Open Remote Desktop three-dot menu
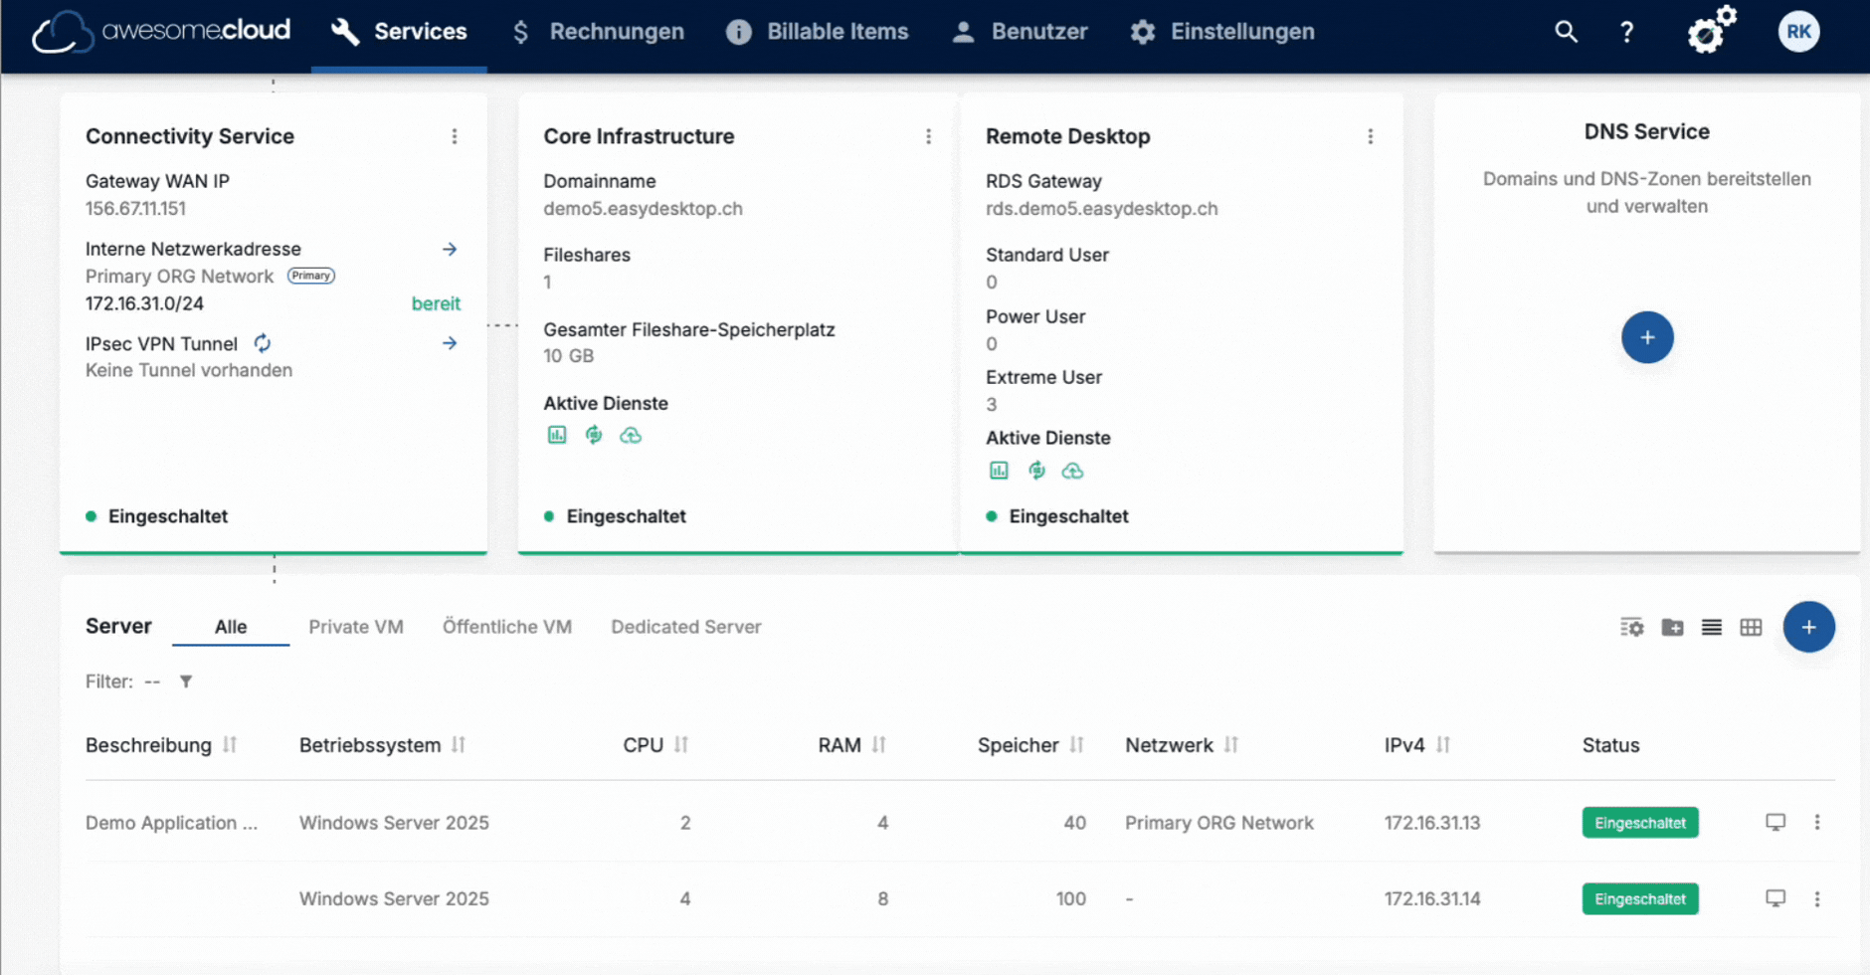The width and height of the screenshot is (1870, 975). tap(1370, 136)
